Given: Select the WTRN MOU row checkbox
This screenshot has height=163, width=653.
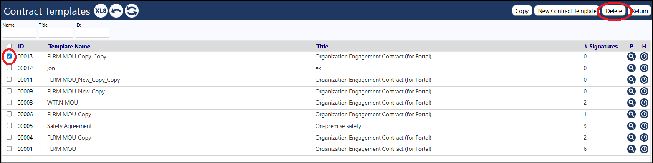Looking at the screenshot, I should pos(9,102).
